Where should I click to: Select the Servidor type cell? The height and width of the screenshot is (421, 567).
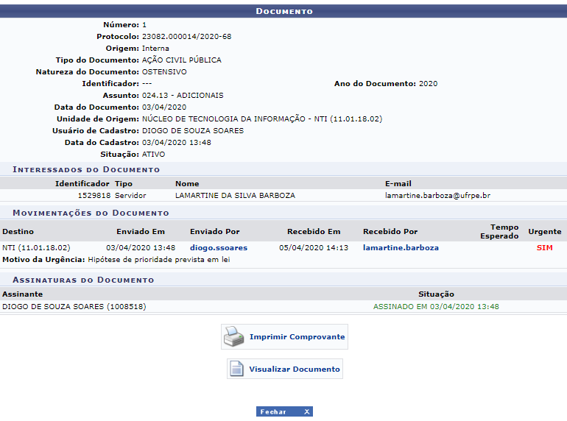(130, 196)
